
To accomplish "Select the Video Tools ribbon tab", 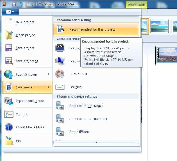I will tap(136, 5).
